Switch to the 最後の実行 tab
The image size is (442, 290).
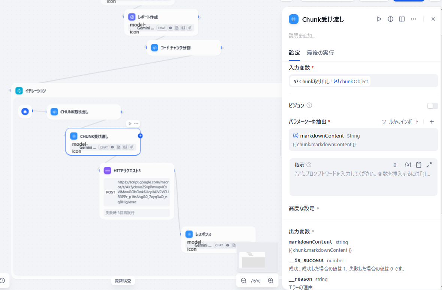[x=320, y=53]
